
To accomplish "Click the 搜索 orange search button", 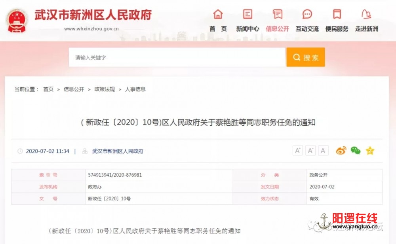I will (306, 57).
